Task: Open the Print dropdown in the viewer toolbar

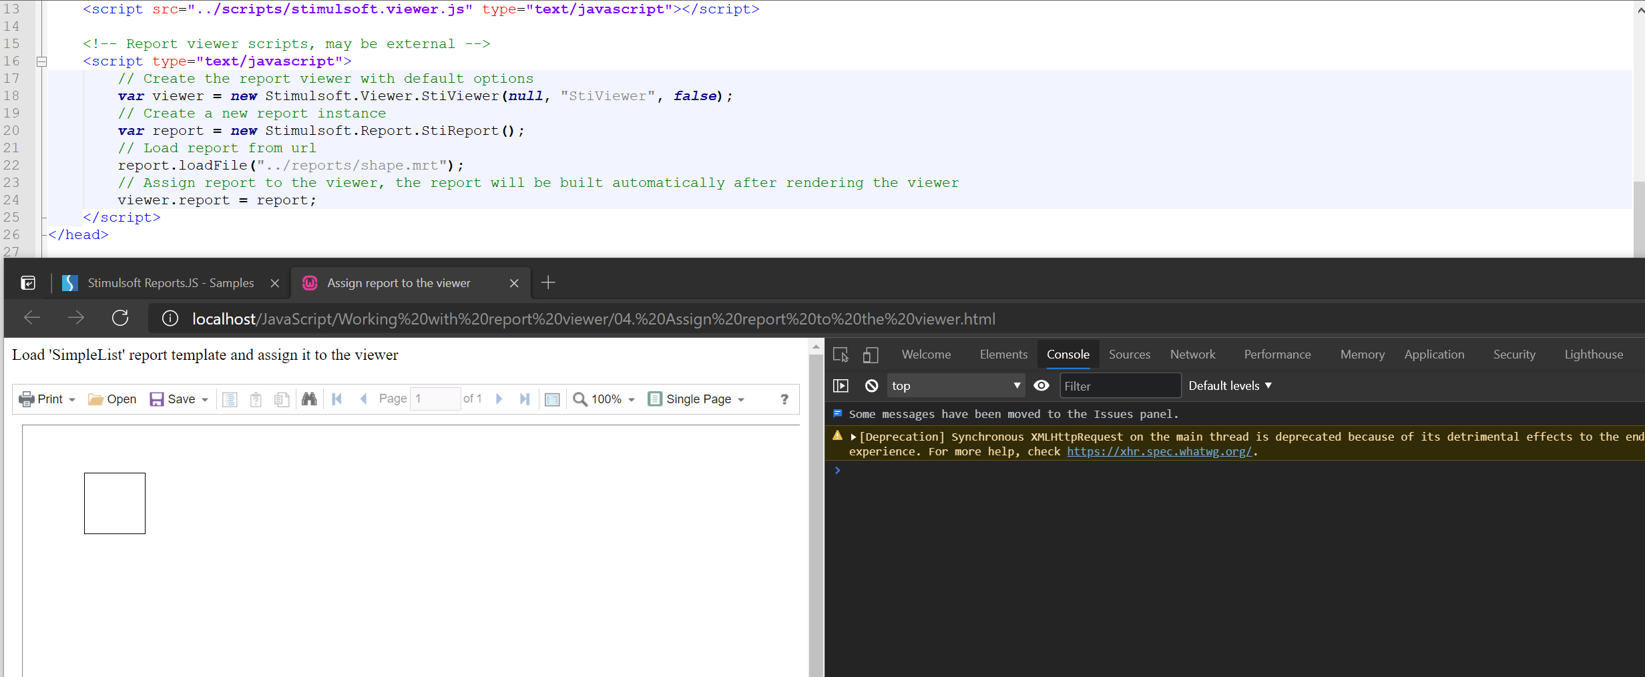Action: click(47, 399)
